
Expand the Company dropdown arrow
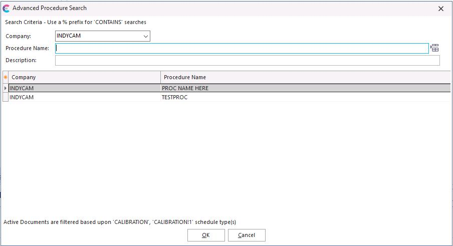(145, 36)
